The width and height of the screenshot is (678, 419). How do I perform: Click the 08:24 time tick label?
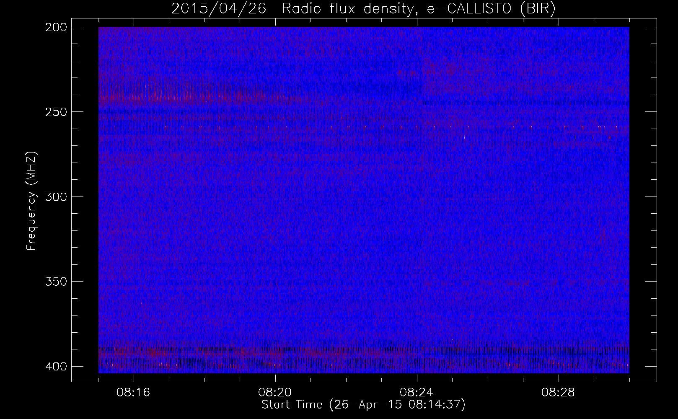[x=417, y=392]
